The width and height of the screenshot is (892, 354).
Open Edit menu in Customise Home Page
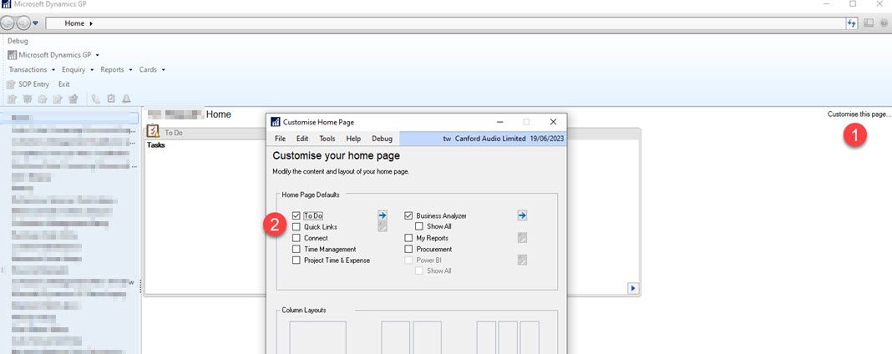[x=302, y=139]
